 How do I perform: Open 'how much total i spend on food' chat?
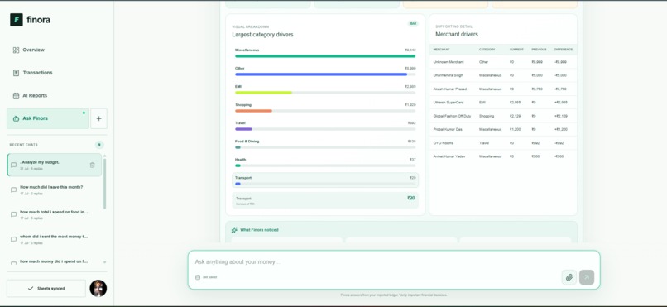[55, 214]
